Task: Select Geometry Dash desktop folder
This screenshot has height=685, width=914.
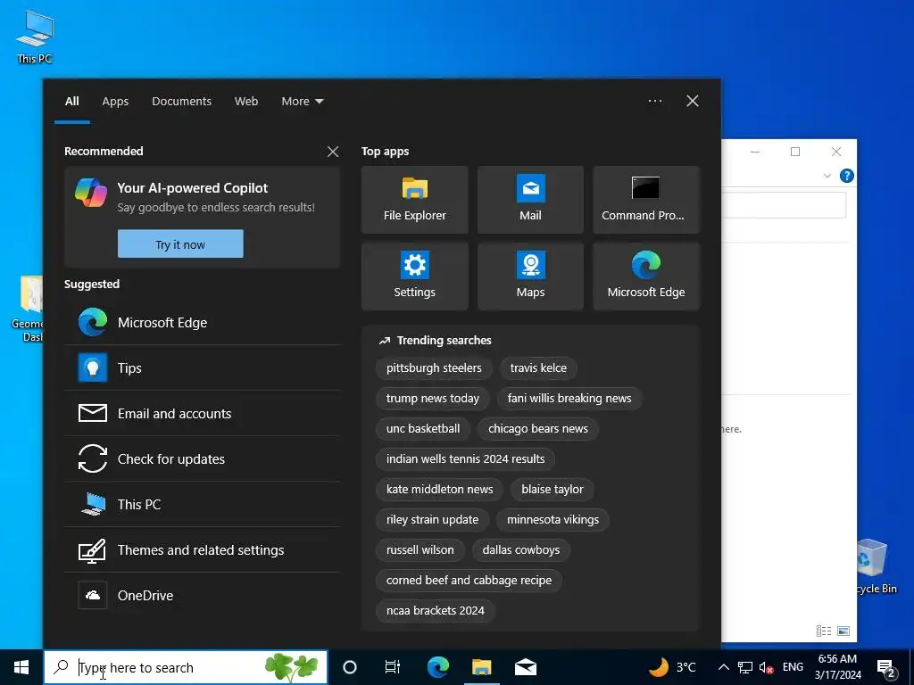Action: point(27,309)
